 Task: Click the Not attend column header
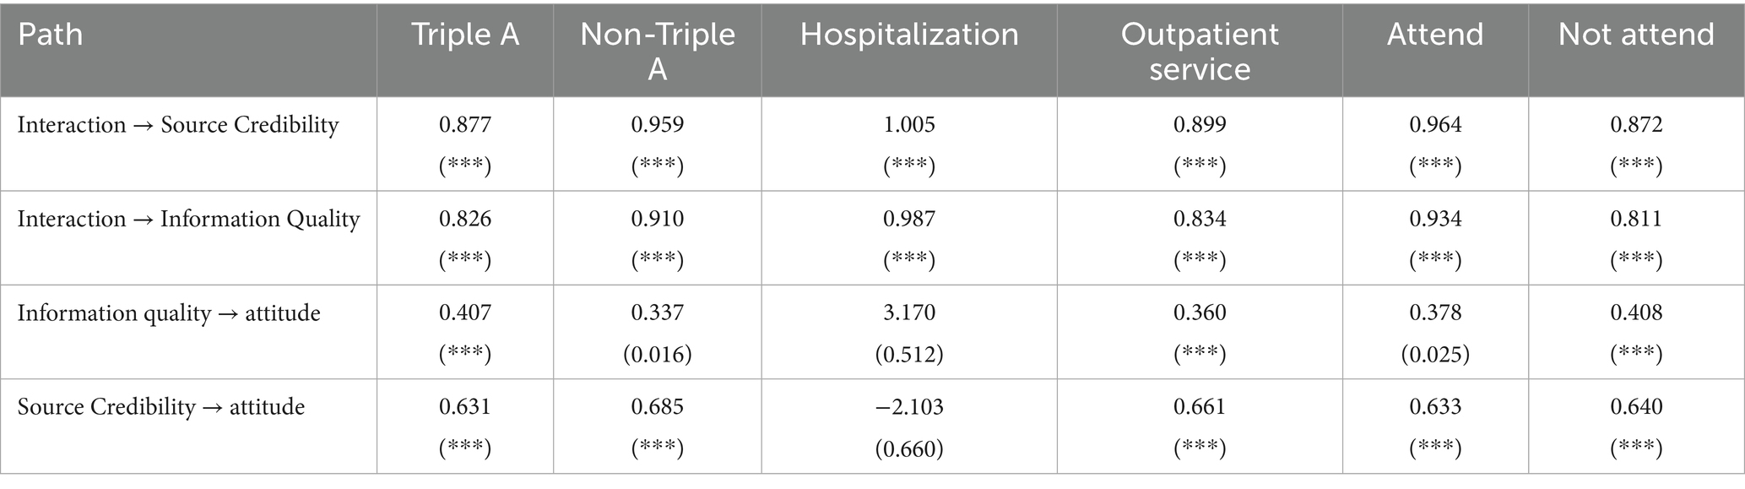tap(1636, 35)
